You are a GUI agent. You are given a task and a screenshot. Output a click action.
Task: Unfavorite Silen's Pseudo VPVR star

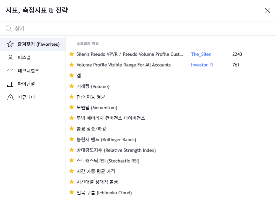tap(71, 54)
